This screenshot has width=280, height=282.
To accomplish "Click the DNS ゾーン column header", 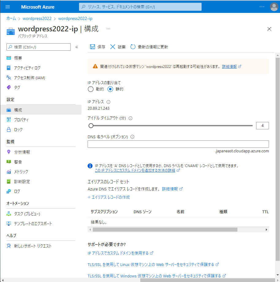I will tap(142, 212).
